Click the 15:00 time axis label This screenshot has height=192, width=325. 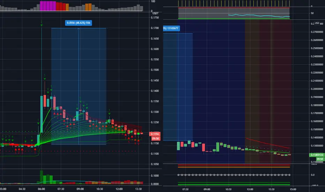click(293, 189)
